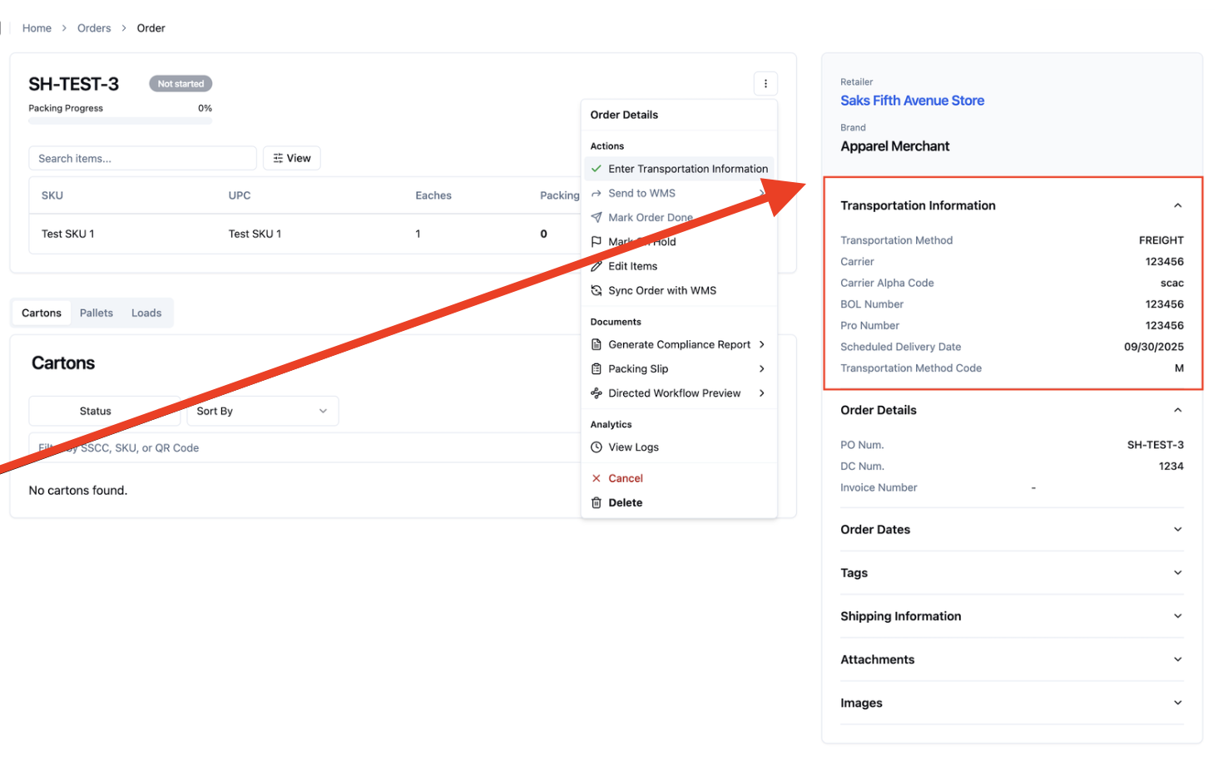
Task: Open the Sort By dropdown
Action: coord(262,411)
